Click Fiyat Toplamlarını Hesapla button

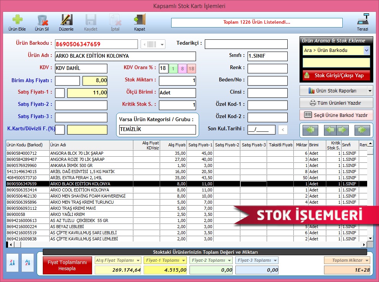pos(67,265)
